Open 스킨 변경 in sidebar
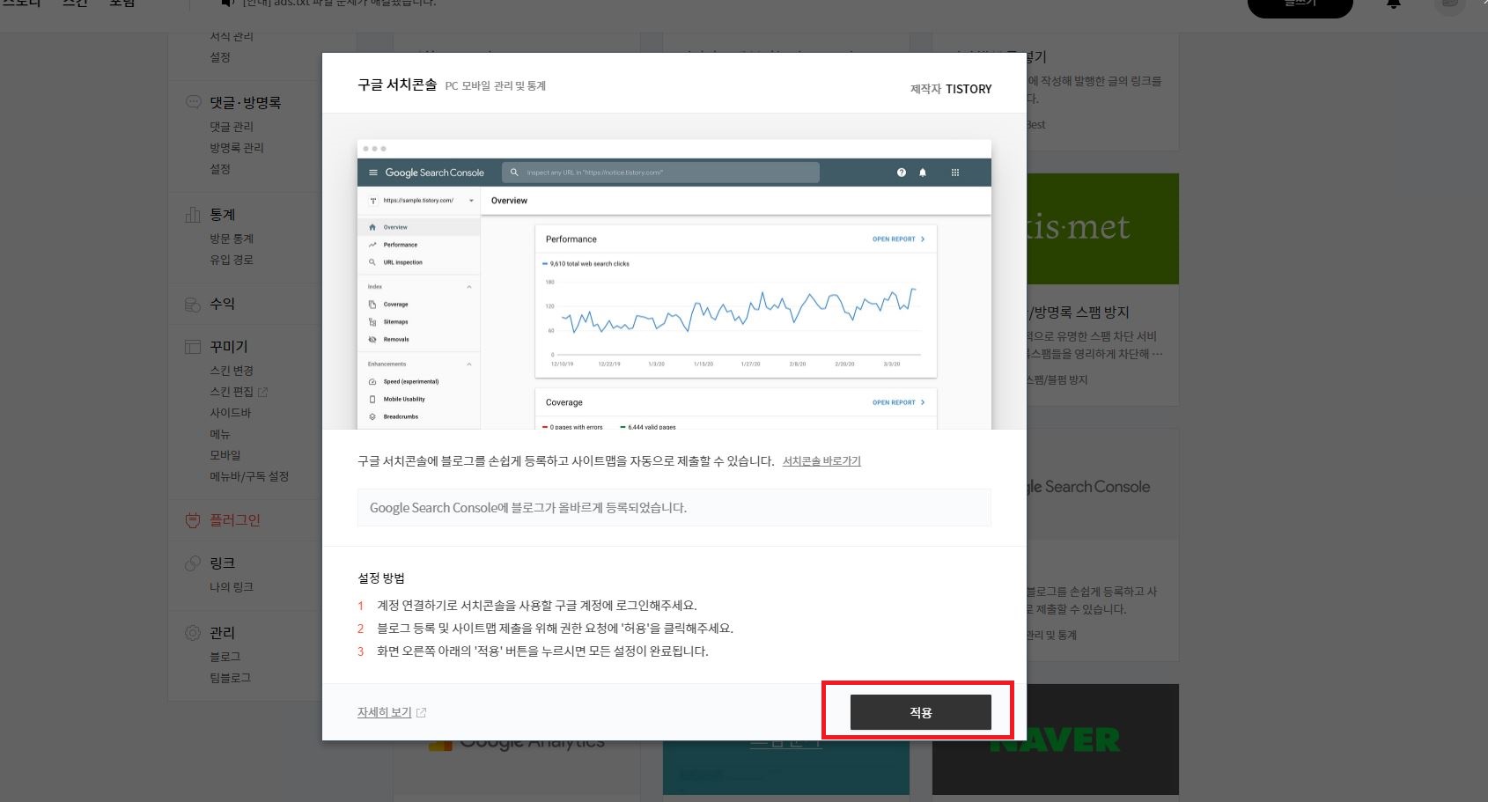The image size is (1488, 802). click(x=232, y=371)
